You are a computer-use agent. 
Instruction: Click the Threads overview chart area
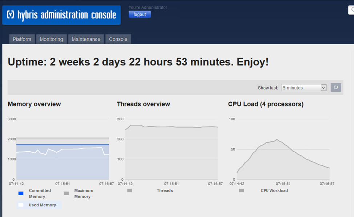tap(172, 149)
